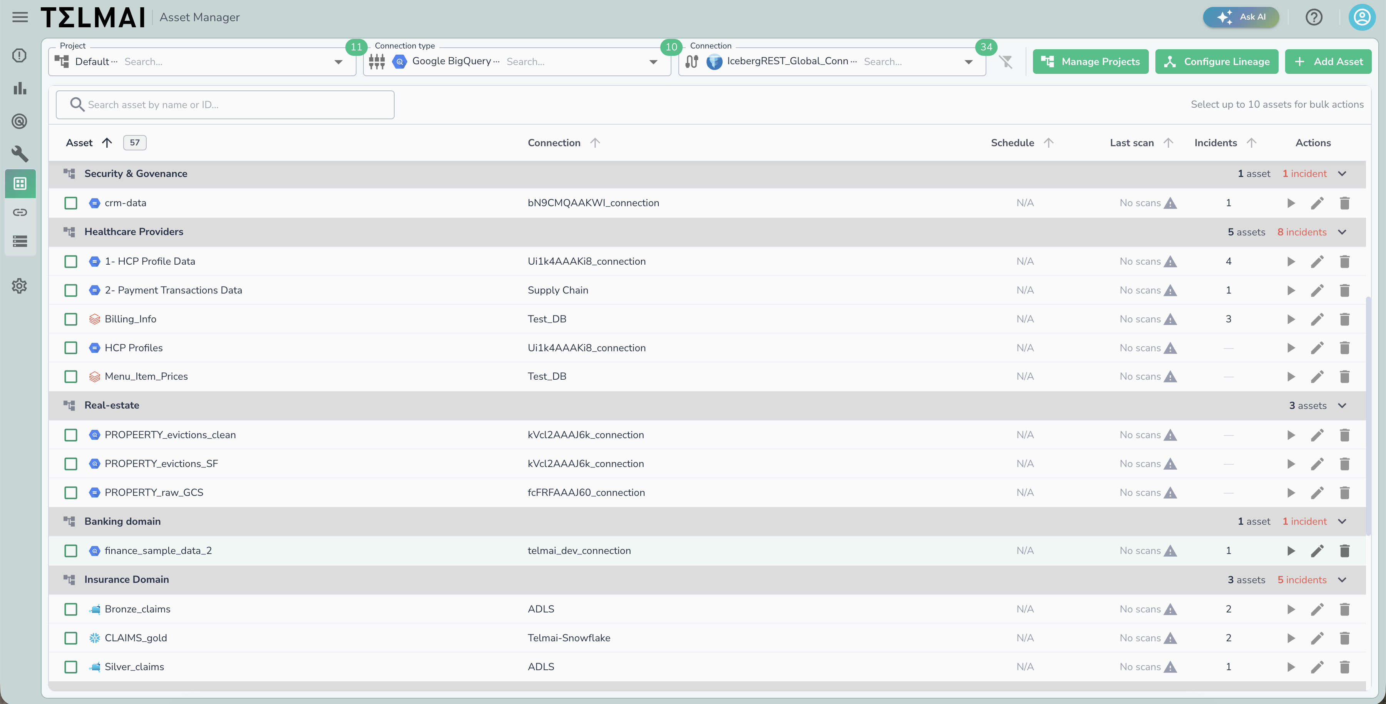Delete the crm-data asset
The image size is (1386, 704).
[x=1344, y=203]
